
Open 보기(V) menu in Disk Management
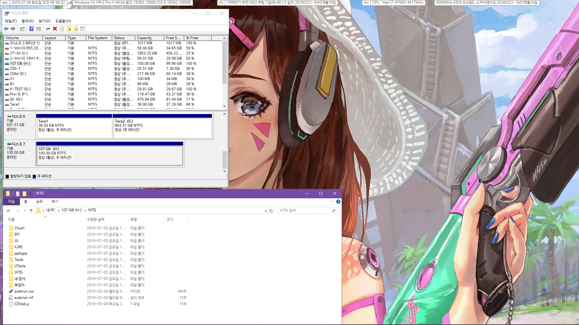click(x=44, y=21)
